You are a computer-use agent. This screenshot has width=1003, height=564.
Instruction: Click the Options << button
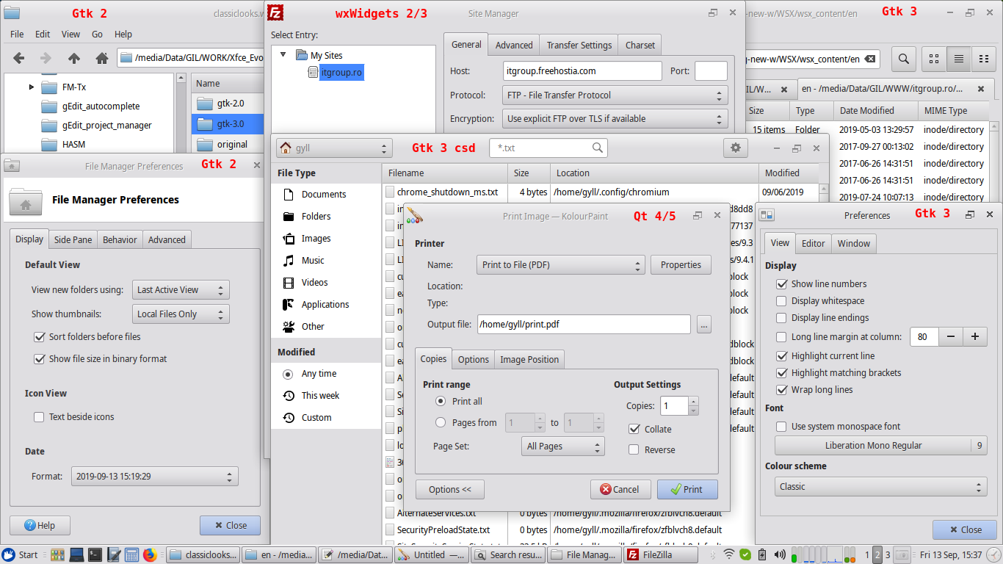click(x=450, y=489)
